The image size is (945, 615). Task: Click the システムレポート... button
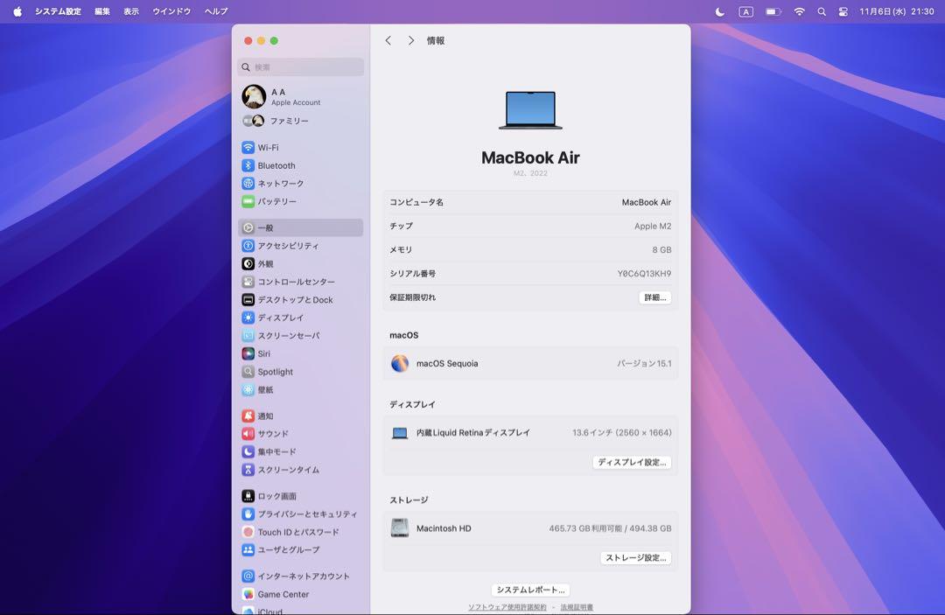tap(530, 590)
